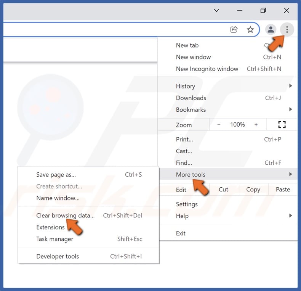Choose Print... from the menu

pyautogui.click(x=227, y=139)
